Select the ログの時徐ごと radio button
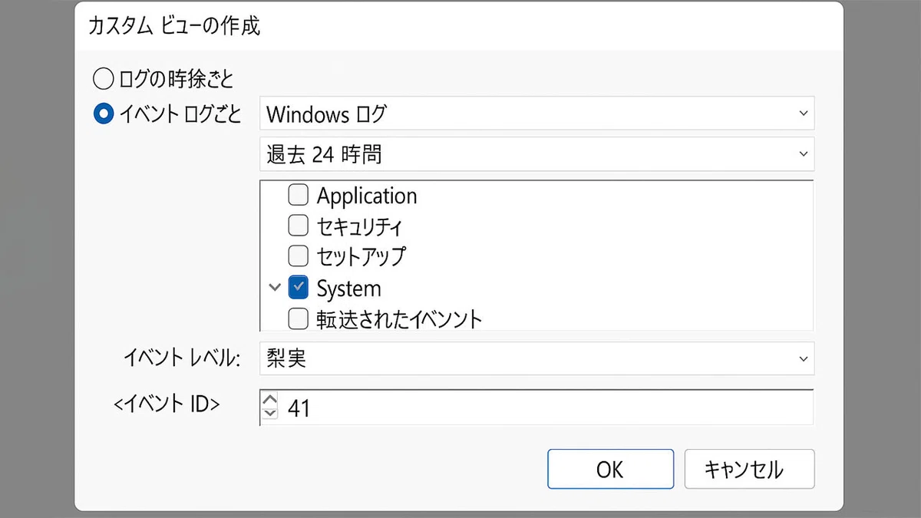921x518 pixels. click(104, 78)
